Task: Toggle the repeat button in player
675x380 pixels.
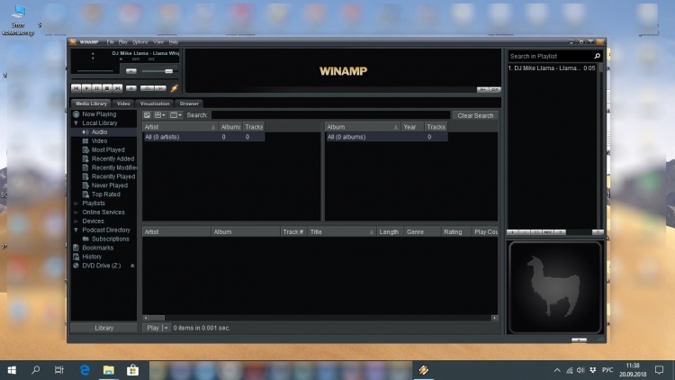Action: (x=162, y=88)
